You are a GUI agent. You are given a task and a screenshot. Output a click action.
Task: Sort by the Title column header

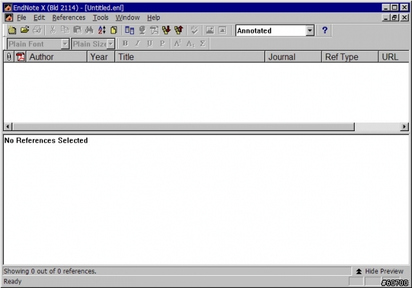[x=190, y=57]
